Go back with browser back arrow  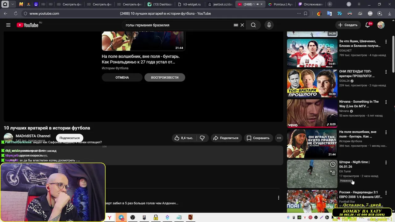point(6,14)
